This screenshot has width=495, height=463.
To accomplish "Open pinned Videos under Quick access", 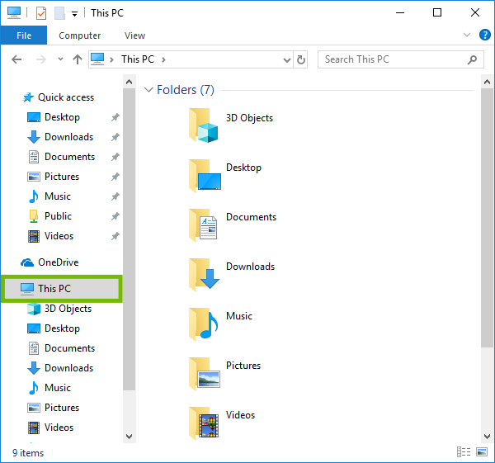I will [x=59, y=236].
